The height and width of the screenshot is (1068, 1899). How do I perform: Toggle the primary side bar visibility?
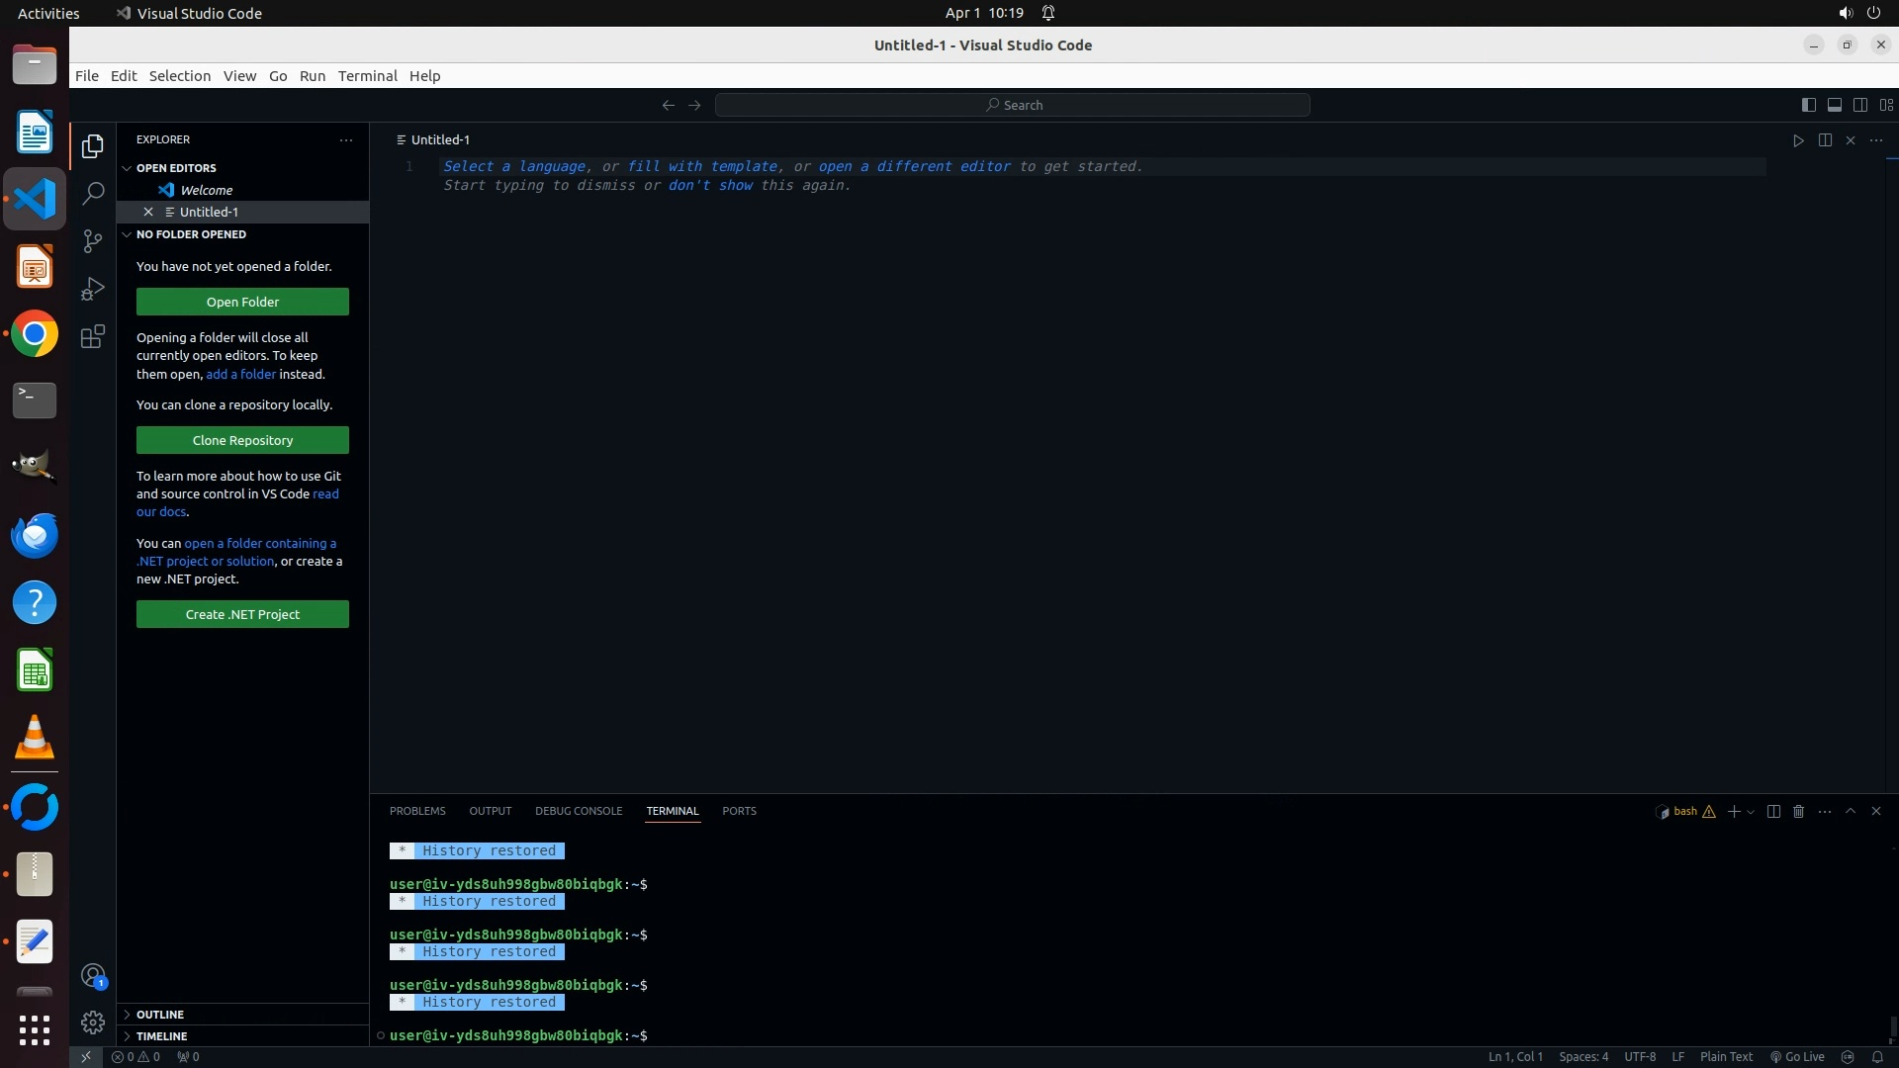click(1808, 105)
